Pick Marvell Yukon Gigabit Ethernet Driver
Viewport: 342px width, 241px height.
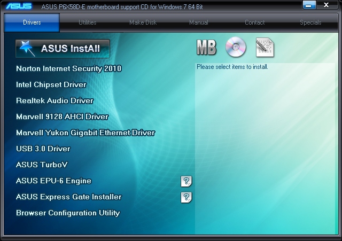point(85,133)
